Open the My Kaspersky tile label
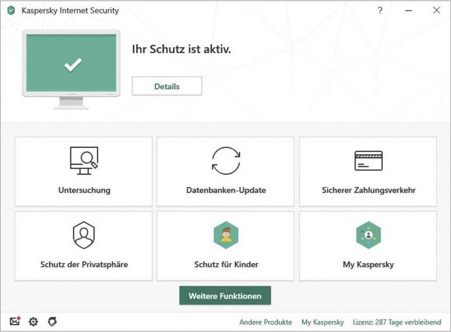Image resolution: width=451 pixels, height=332 pixels. [x=368, y=265]
